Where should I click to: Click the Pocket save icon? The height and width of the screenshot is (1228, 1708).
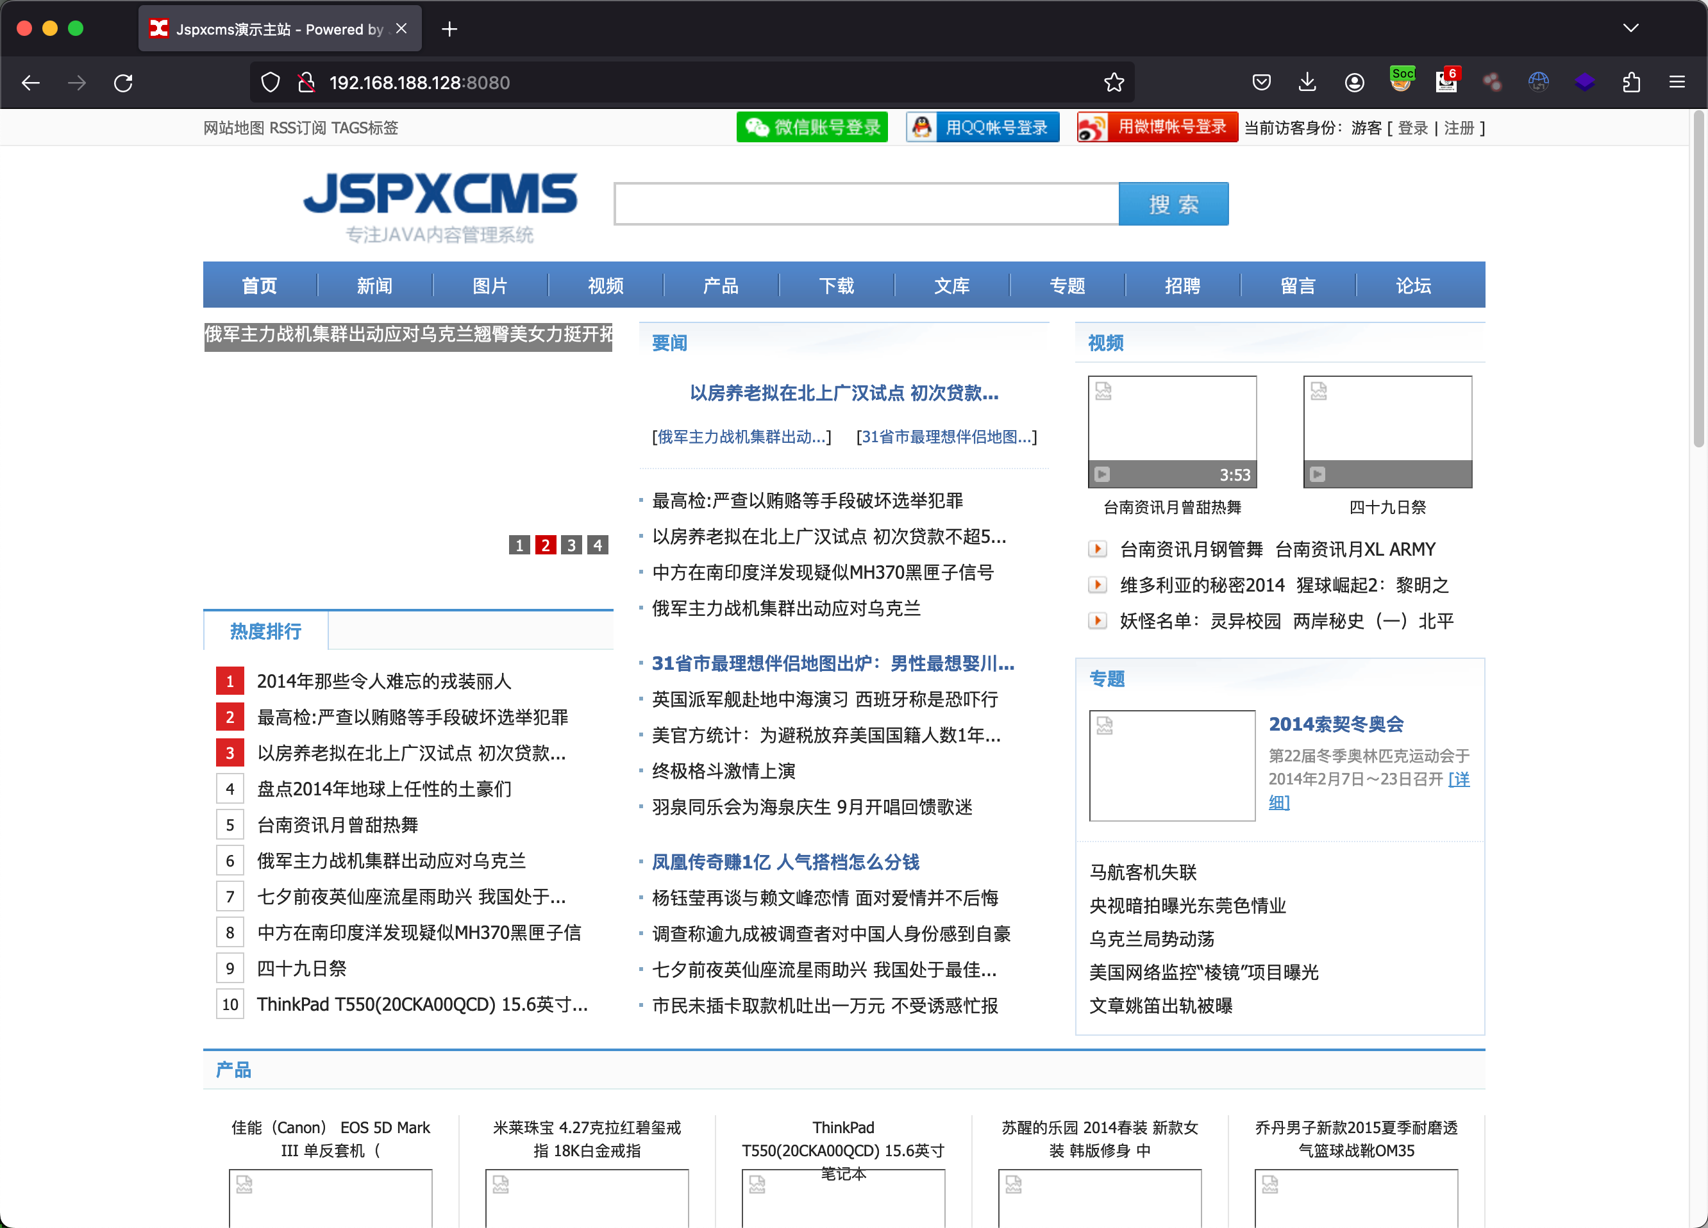[x=1261, y=82]
